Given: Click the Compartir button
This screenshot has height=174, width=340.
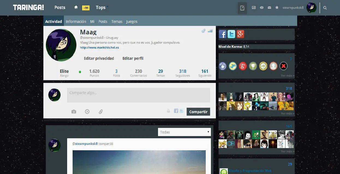Looking at the screenshot, I should [x=198, y=112].
